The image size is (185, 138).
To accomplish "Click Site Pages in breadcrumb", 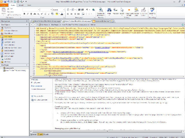I will (x=55, y=25).
